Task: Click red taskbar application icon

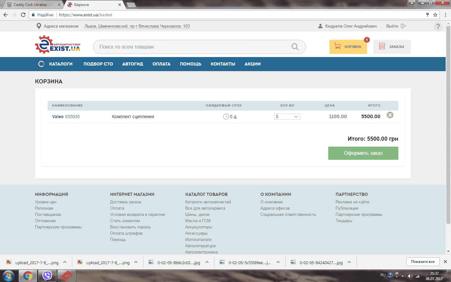Action: 66,276
